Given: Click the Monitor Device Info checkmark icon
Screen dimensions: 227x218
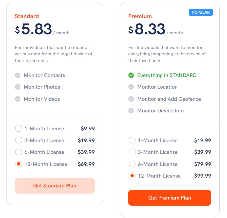Looking at the screenshot, I should (x=131, y=111).
